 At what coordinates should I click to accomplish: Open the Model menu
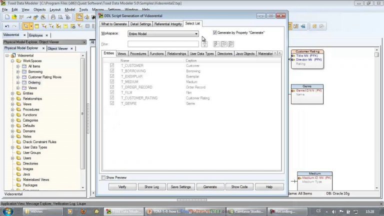coord(70,9)
